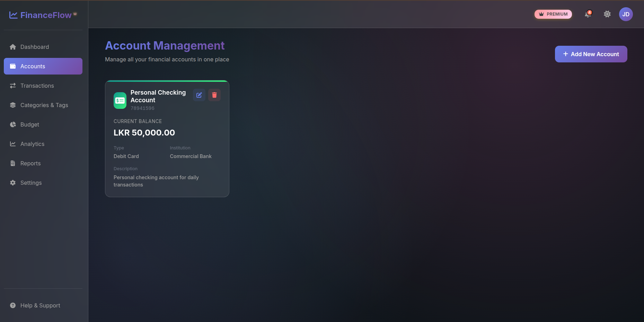Click the Budget pie chart icon
The height and width of the screenshot is (322, 644).
[13, 124]
